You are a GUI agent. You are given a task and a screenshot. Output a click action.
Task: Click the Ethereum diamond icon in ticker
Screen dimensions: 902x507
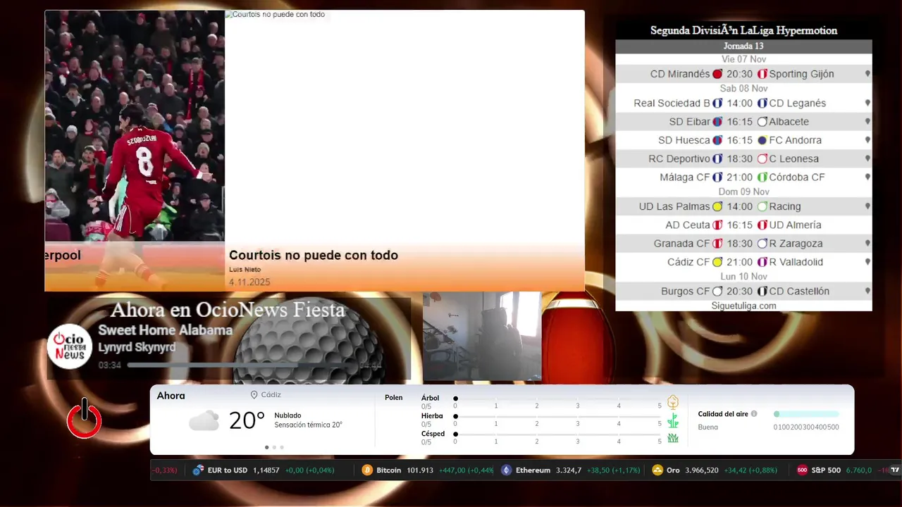pyautogui.click(x=506, y=470)
